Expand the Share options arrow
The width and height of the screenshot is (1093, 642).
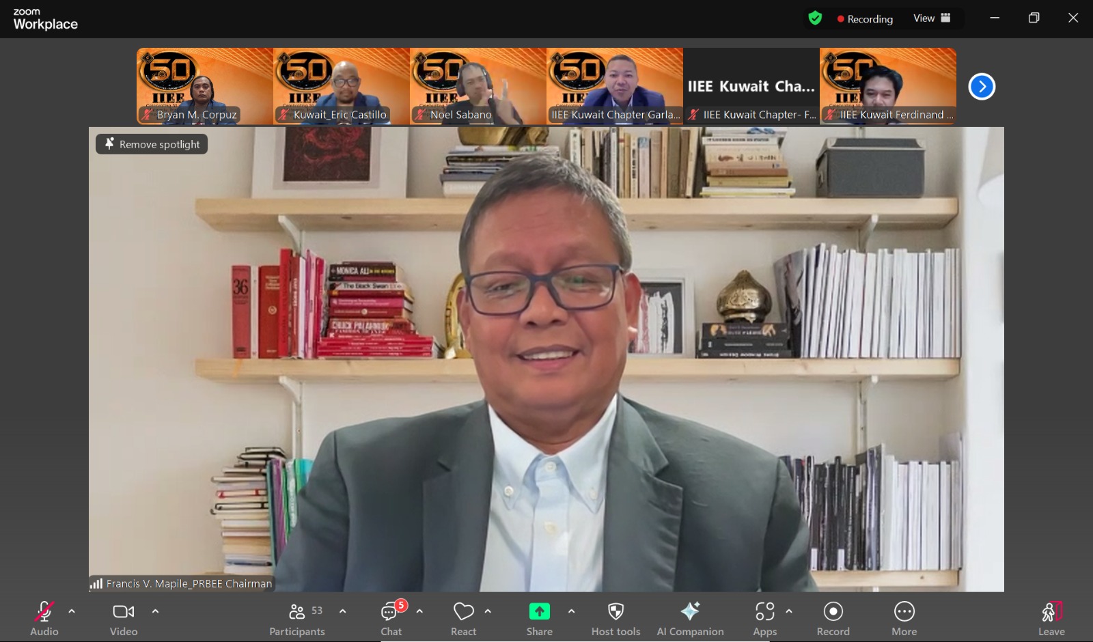[x=571, y=611]
